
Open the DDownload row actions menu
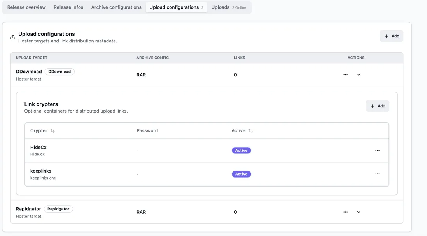point(346,75)
